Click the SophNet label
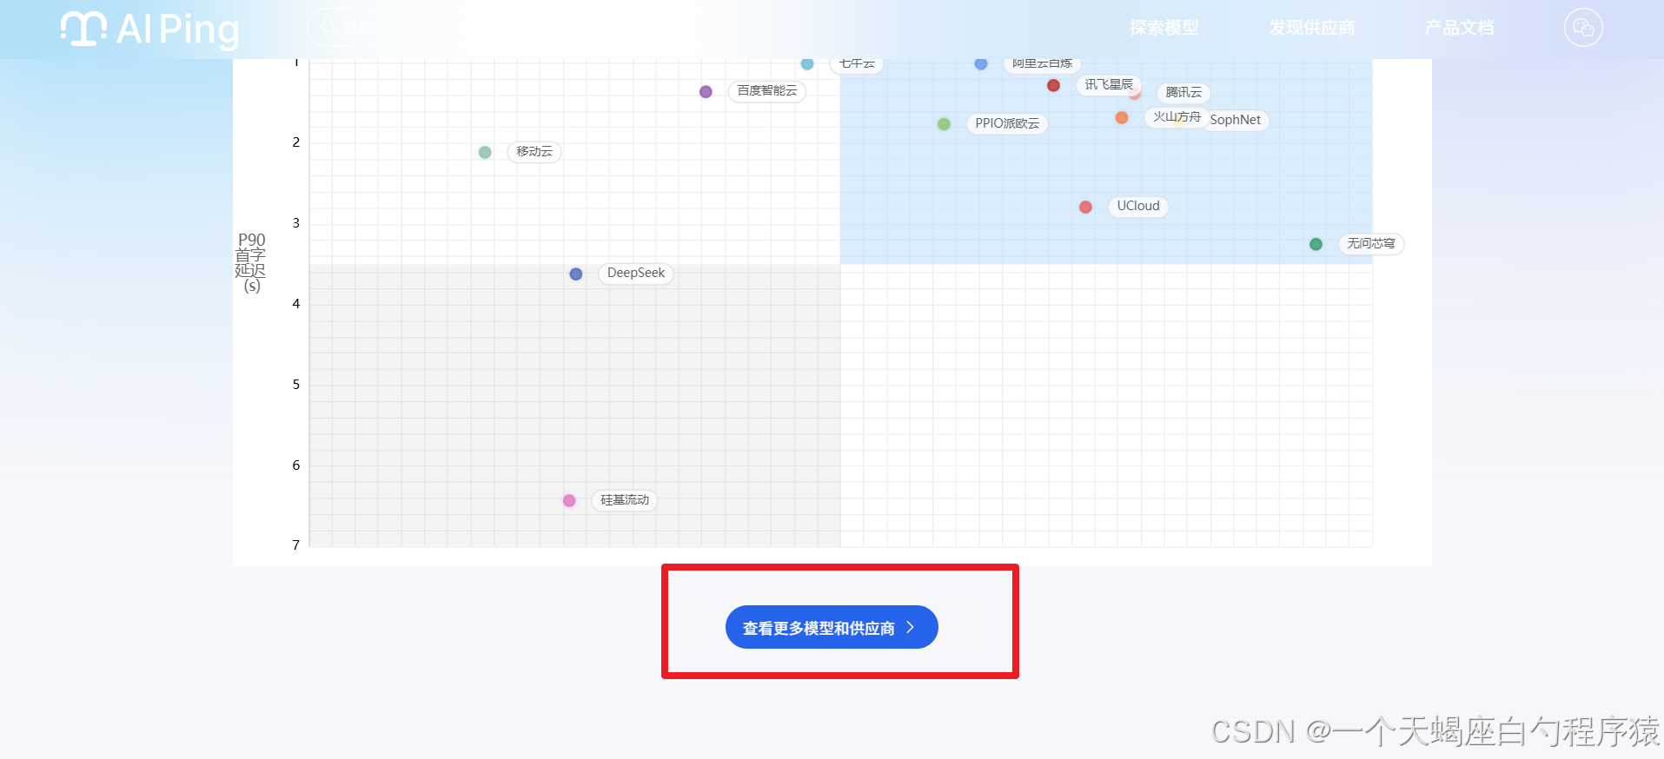The image size is (1664, 759). [x=1236, y=120]
